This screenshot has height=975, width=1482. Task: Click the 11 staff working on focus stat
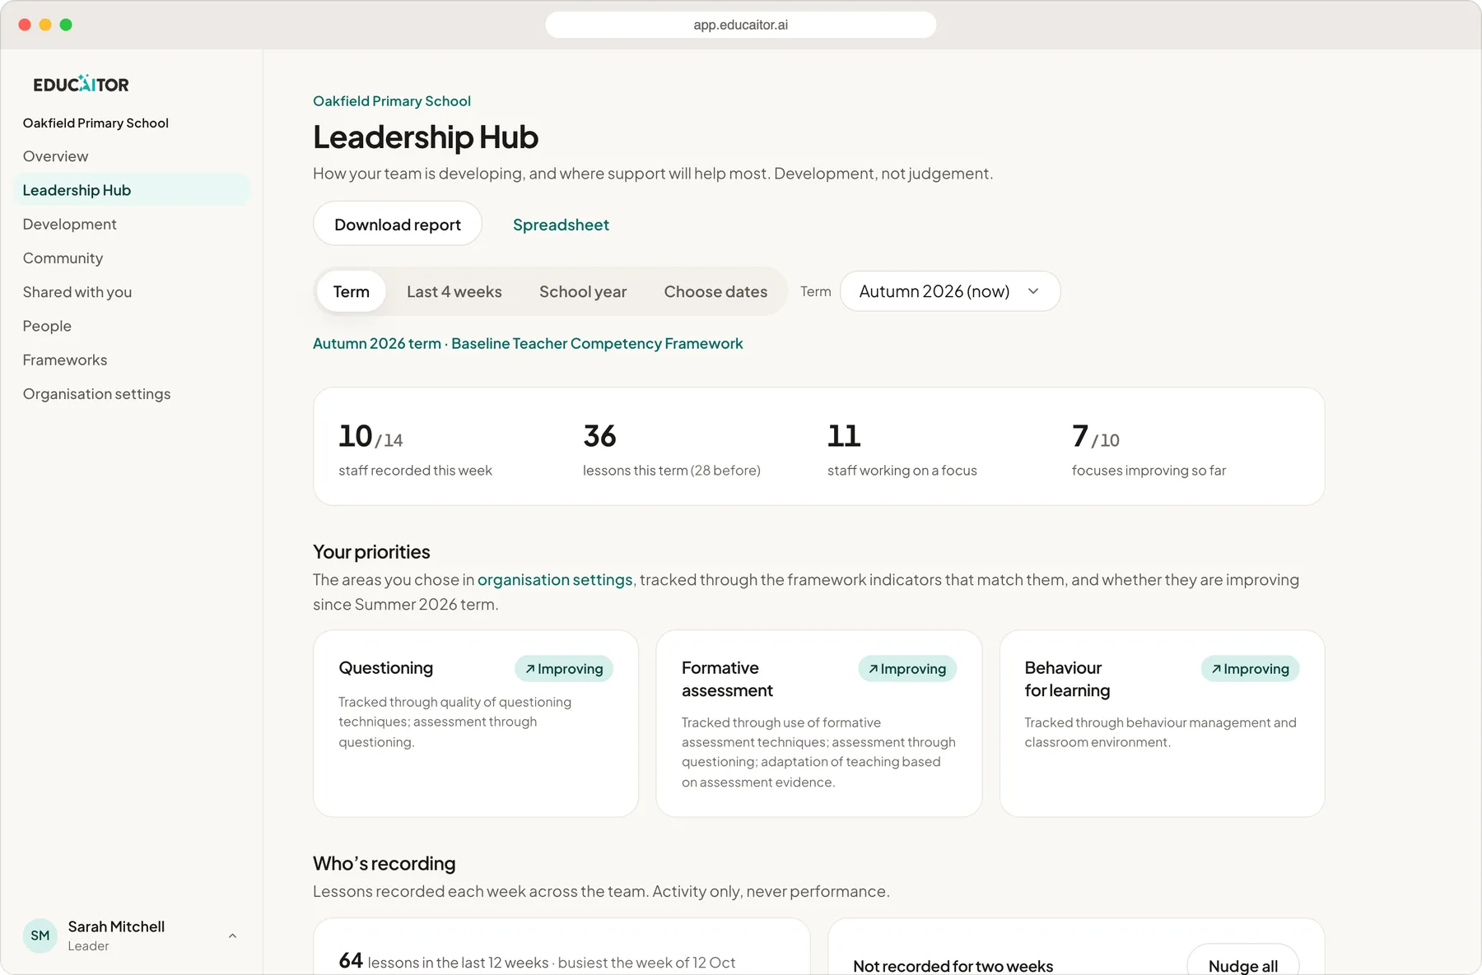pyautogui.click(x=902, y=449)
